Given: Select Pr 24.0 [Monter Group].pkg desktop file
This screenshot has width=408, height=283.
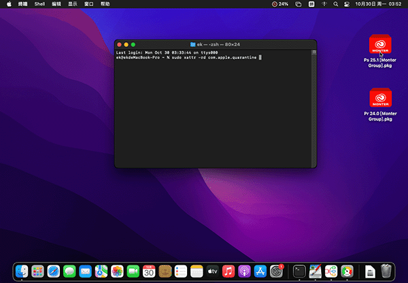Looking at the screenshot, I should pos(380,105).
